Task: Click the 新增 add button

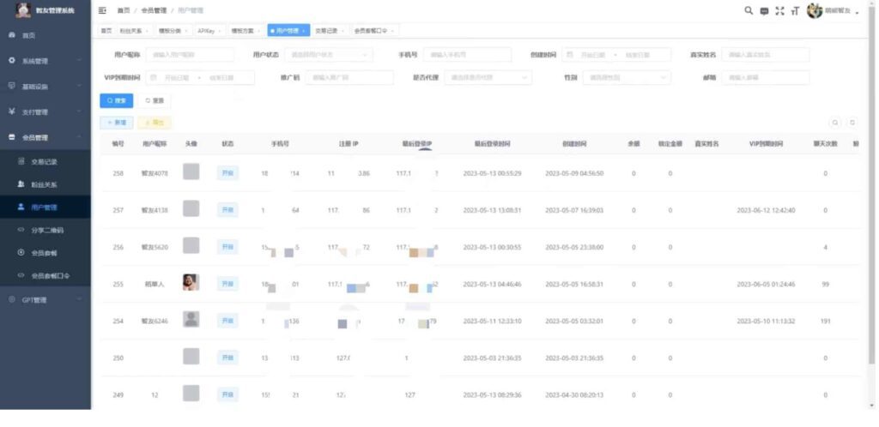Action: pyautogui.click(x=117, y=123)
